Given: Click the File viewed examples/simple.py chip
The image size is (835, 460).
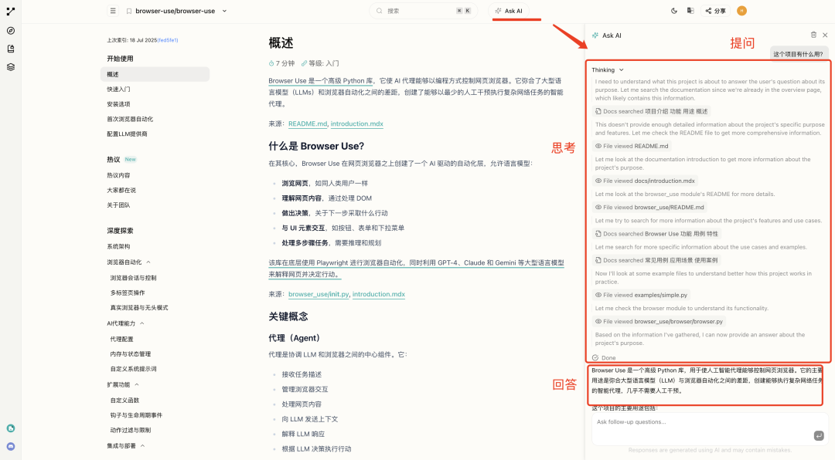Looking at the screenshot, I should coord(641,295).
